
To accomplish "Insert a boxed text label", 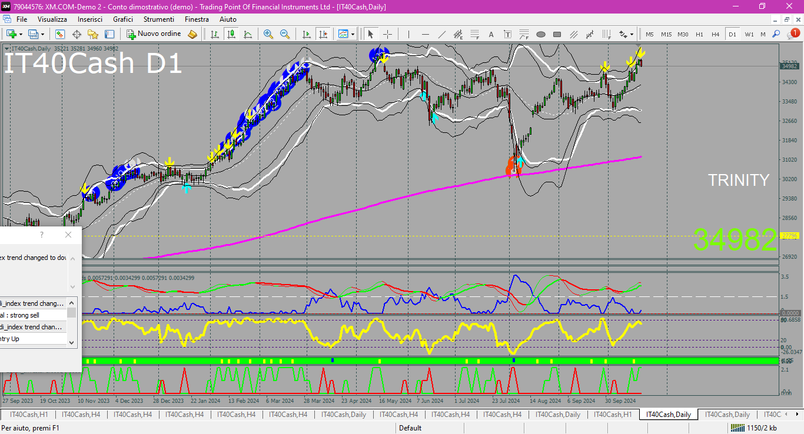I will tap(508, 34).
